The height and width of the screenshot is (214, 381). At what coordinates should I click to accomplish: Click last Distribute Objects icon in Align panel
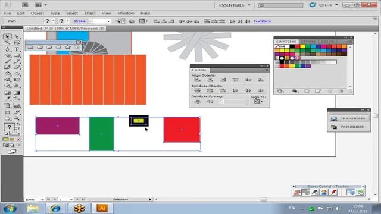pyautogui.click(x=261, y=90)
